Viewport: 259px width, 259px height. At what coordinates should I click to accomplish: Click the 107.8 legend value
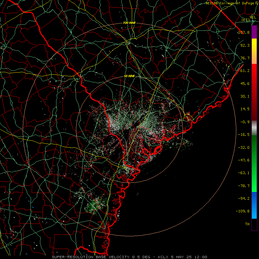[x=244, y=32]
